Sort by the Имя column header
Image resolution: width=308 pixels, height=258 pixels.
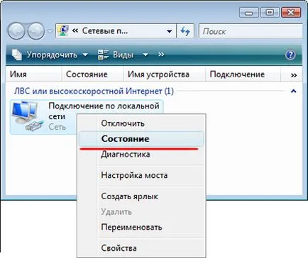(x=34, y=74)
